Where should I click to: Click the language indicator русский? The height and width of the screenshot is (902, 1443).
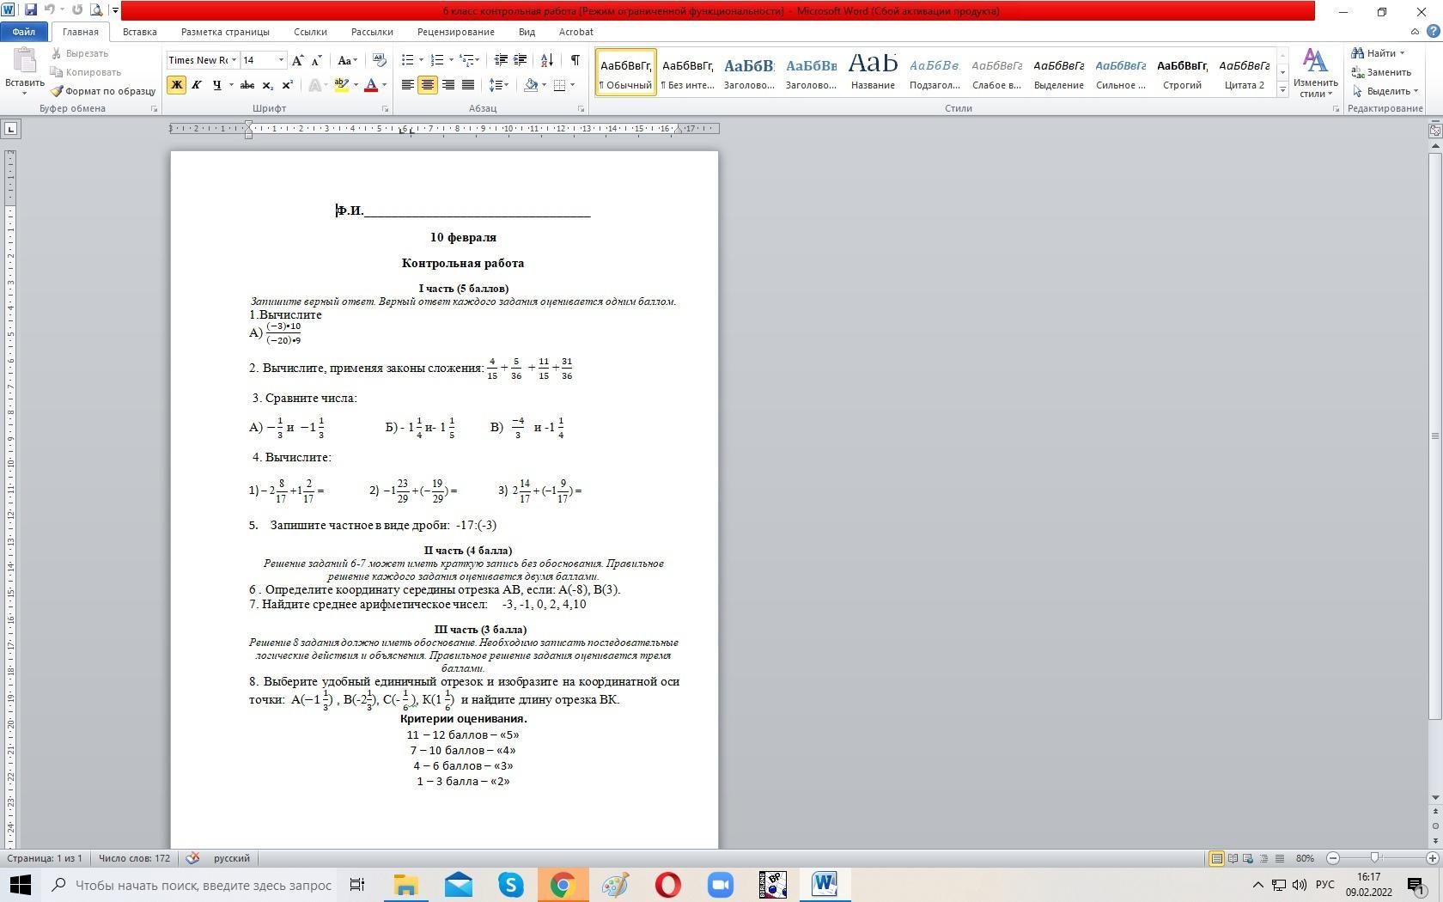(231, 858)
